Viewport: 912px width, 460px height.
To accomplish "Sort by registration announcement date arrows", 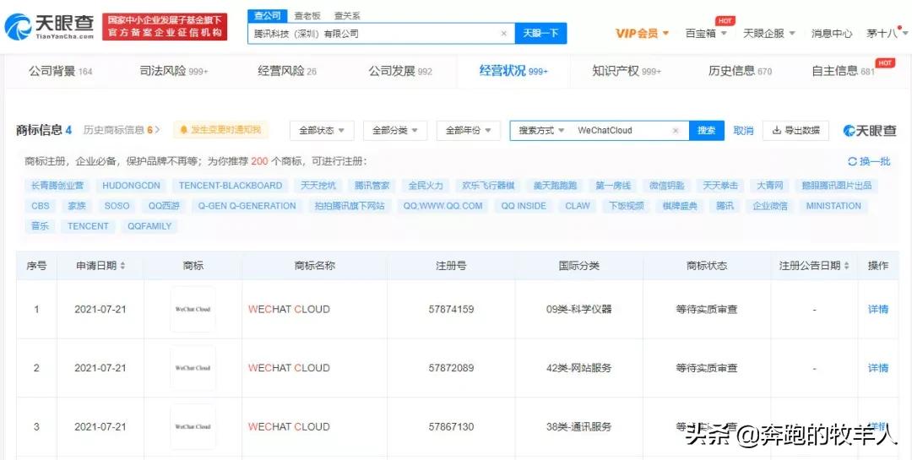I will coord(845,266).
